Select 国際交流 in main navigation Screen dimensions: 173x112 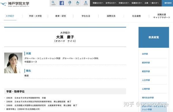pyautogui.click(x=111, y=16)
